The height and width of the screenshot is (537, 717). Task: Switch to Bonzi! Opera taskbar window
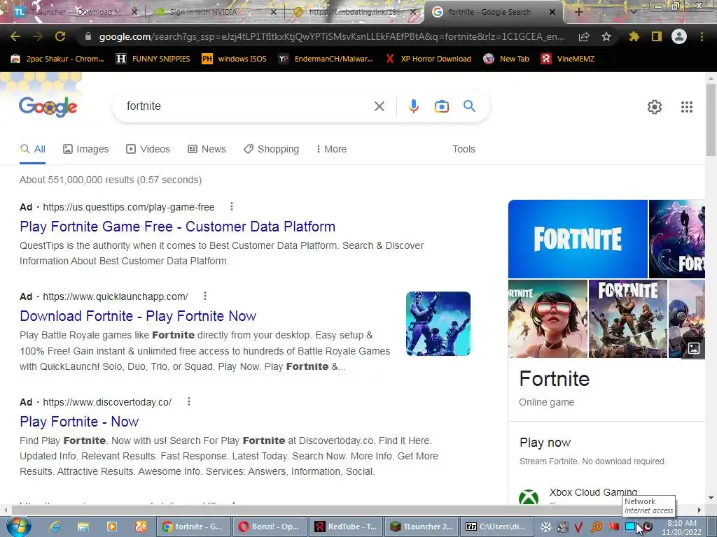tap(270, 527)
